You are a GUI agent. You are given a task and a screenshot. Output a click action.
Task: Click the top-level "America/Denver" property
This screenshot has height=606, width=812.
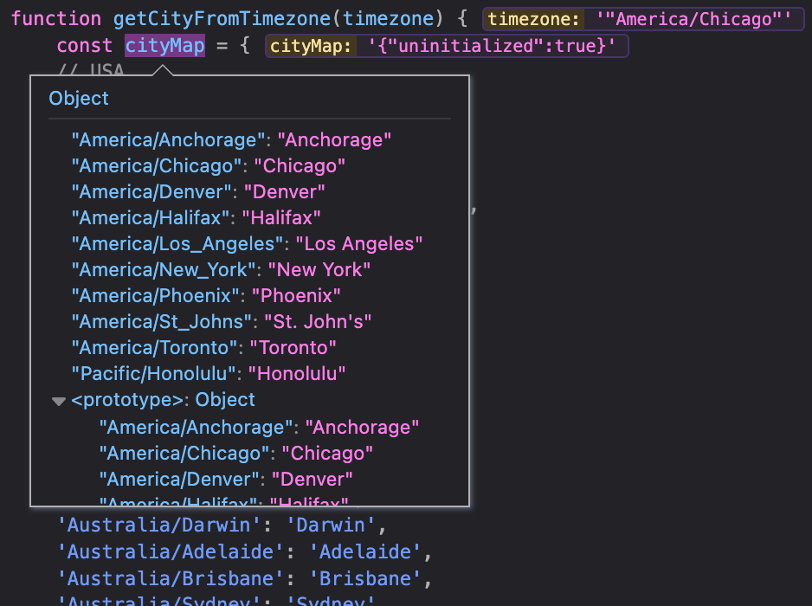coord(198,191)
